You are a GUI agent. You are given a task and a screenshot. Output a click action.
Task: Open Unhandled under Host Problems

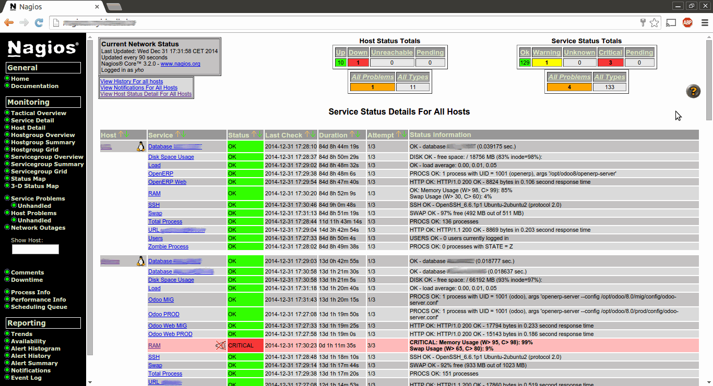34,220
